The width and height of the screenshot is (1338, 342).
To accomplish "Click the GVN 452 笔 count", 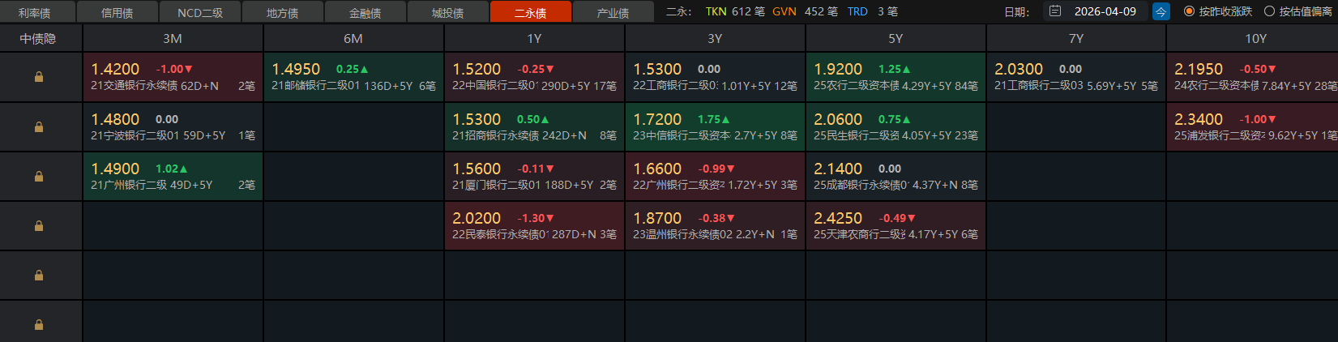I will point(805,11).
